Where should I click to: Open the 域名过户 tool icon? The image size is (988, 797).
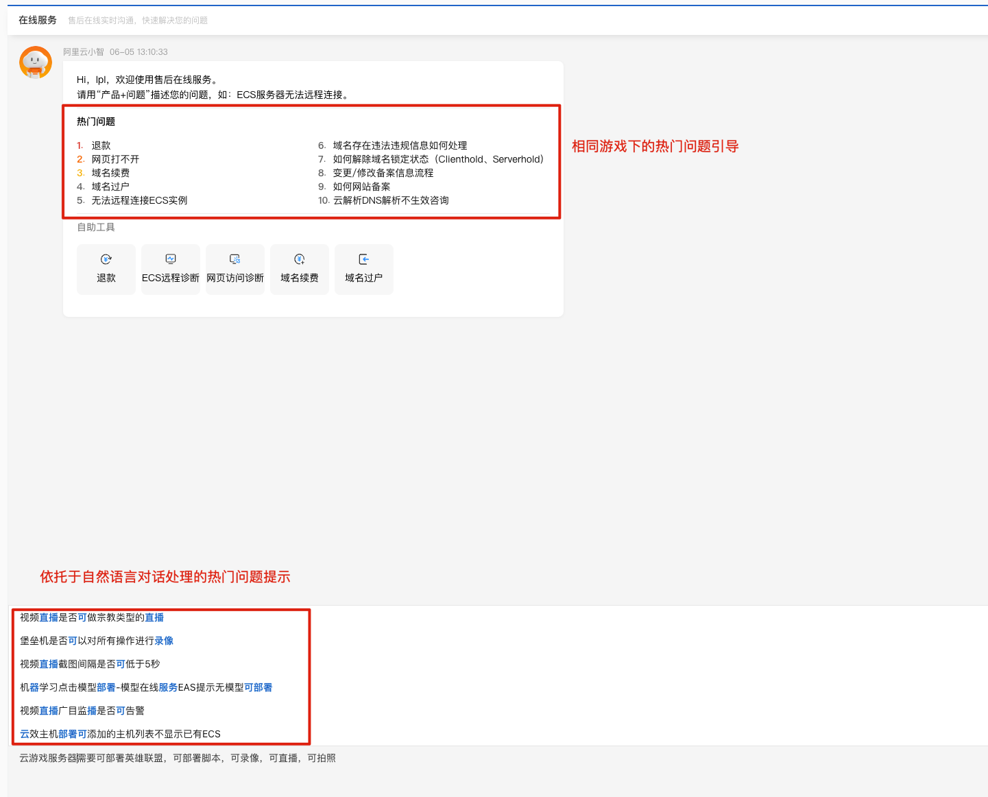tap(364, 259)
